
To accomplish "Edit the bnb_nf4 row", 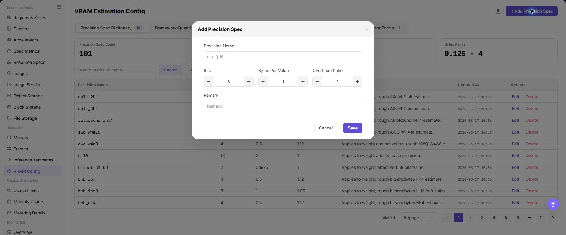I will 515,203.
